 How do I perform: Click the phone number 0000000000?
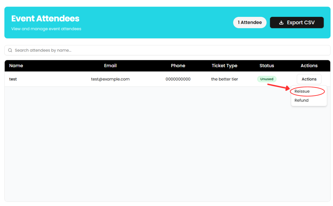coord(178,79)
